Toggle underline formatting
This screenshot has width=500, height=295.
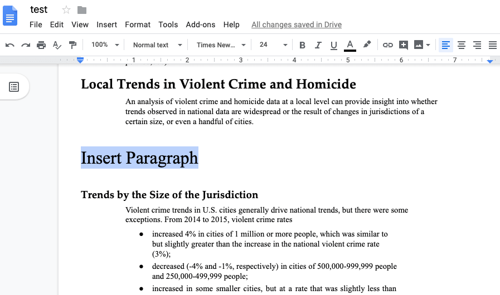(334, 45)
